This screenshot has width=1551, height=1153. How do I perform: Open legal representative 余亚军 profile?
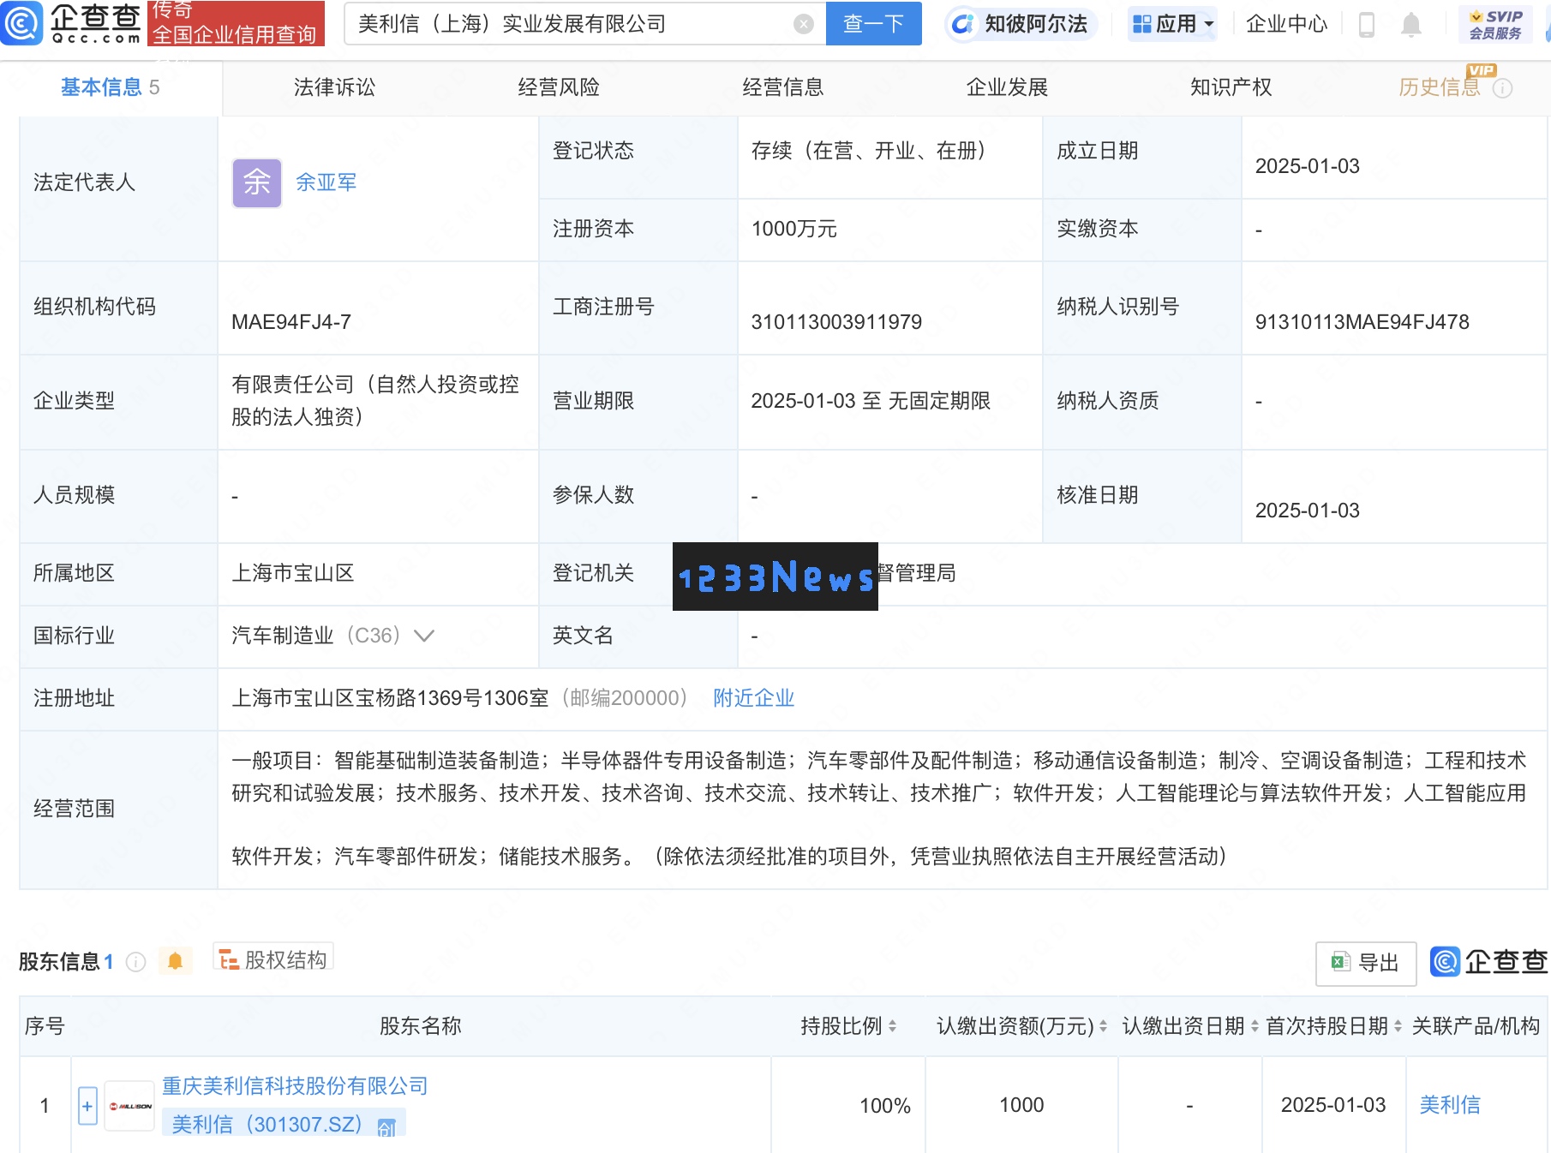coord(326,182)
